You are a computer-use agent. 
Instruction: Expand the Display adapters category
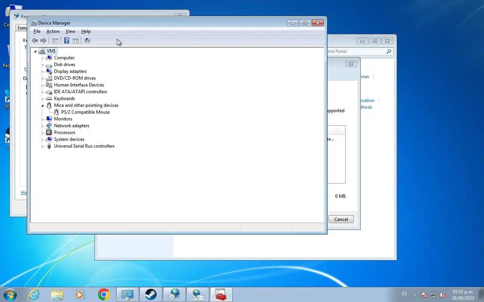pos(42,72)
